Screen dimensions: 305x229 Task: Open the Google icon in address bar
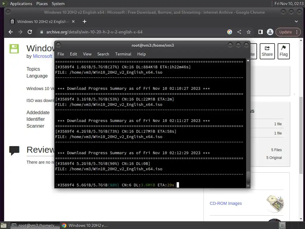(230, 32)
